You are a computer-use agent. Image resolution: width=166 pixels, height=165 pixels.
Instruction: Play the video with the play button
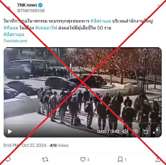(x=10, y=131)
